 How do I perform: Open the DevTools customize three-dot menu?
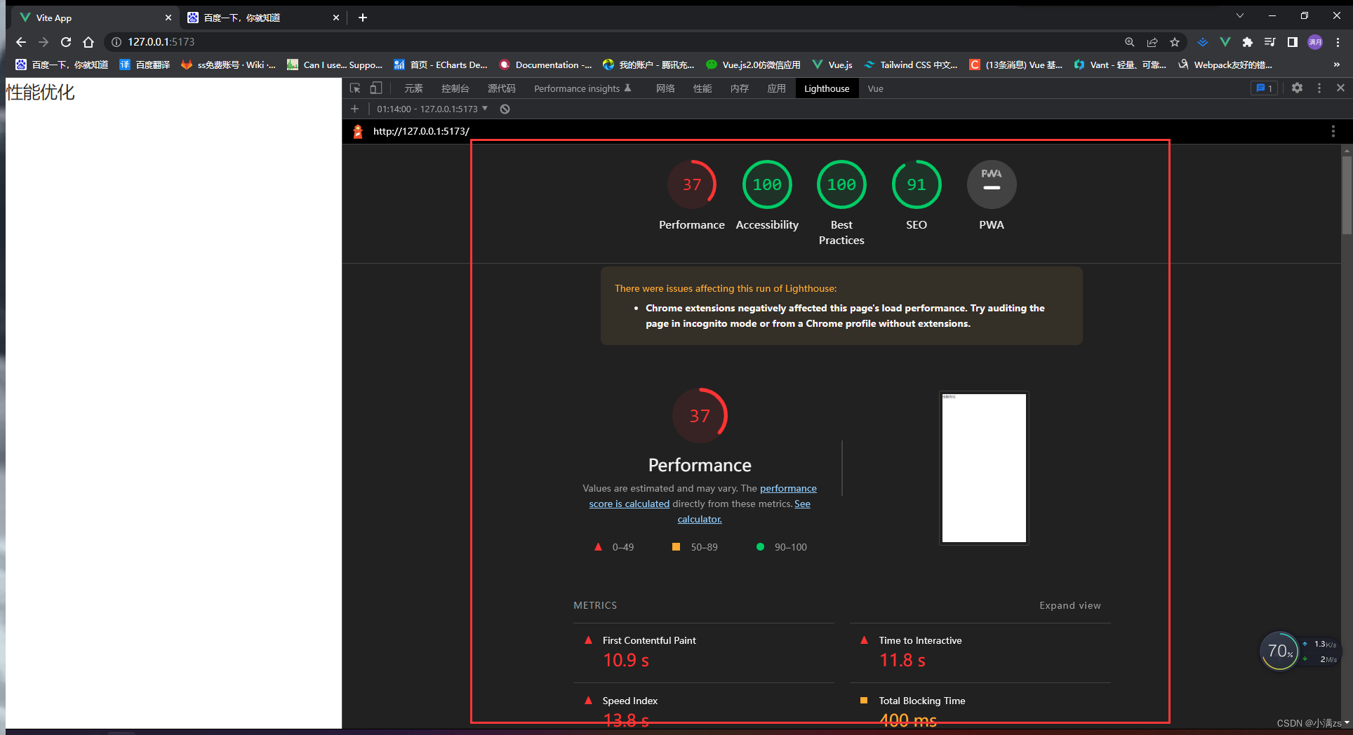pos(1319,88)
